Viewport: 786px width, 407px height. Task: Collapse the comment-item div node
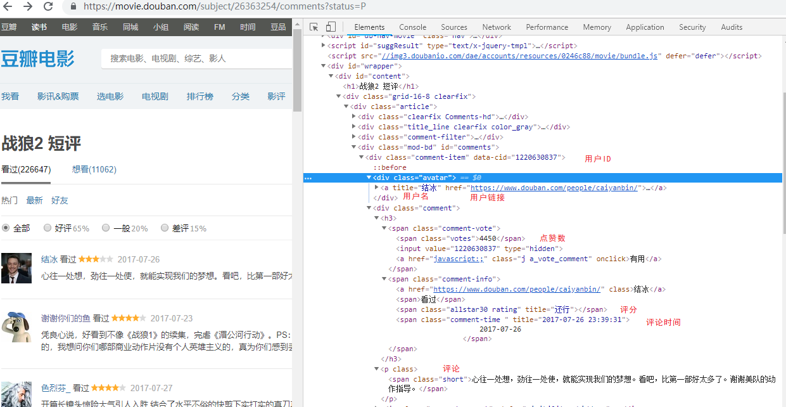coord(362,157)
